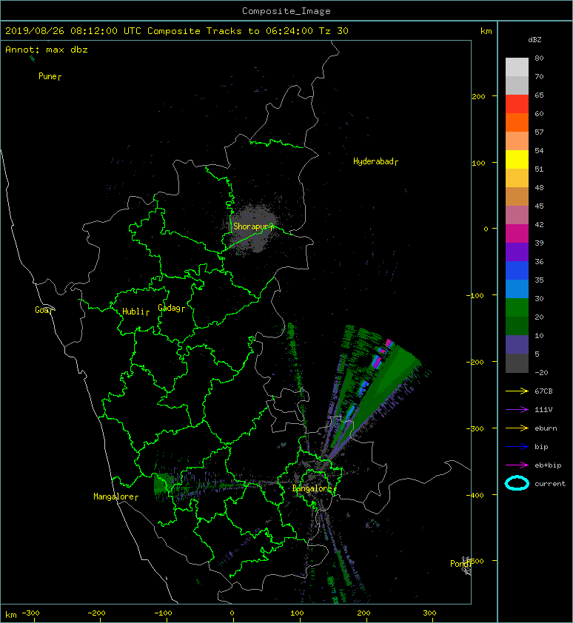Click the -200 tick on bottom km axis
This screenshot has height=623, width=573.
tap(96, 613)
